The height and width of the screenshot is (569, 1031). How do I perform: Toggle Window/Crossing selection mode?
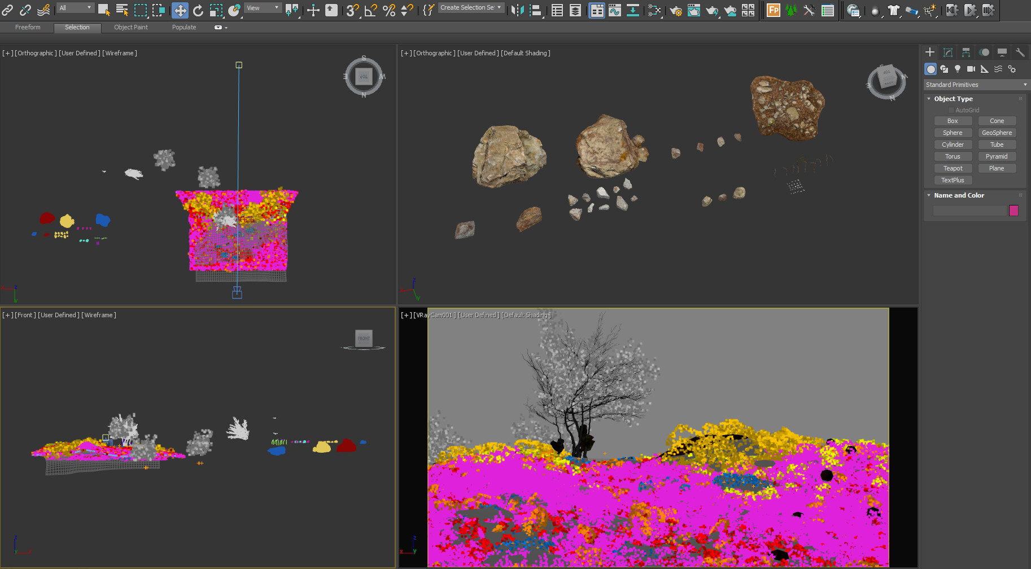point(159,10)
